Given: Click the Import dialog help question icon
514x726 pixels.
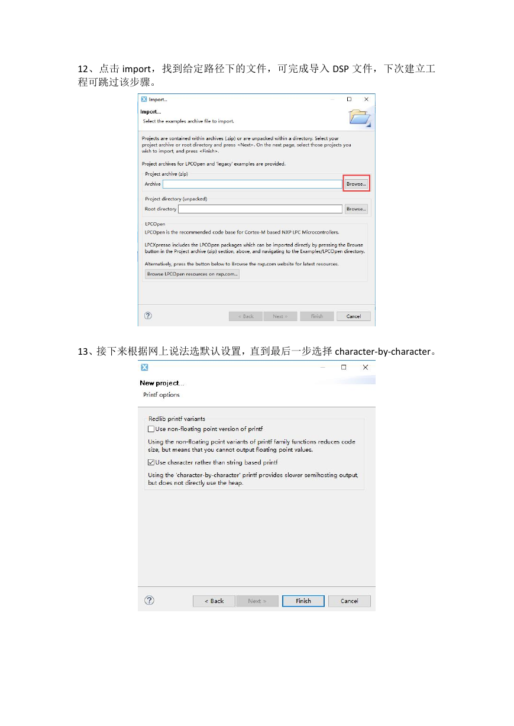Looking at the screenshot, I should coord(148,316).
